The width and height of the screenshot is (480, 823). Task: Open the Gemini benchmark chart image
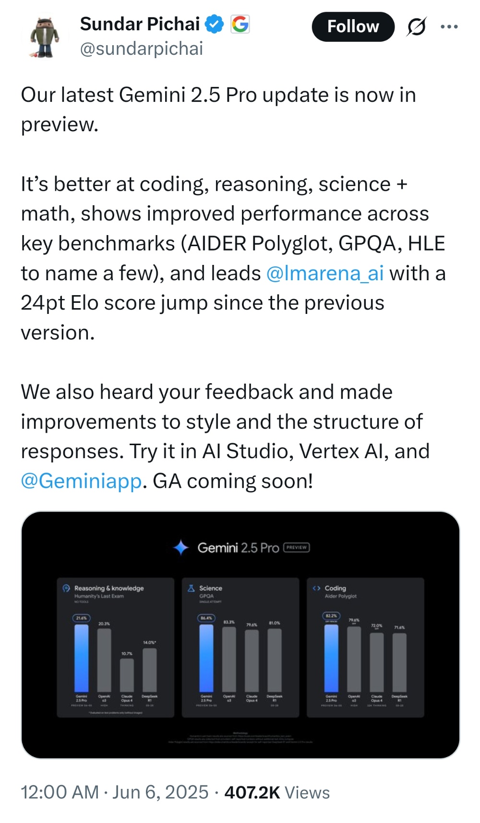[x=240, y=639]
